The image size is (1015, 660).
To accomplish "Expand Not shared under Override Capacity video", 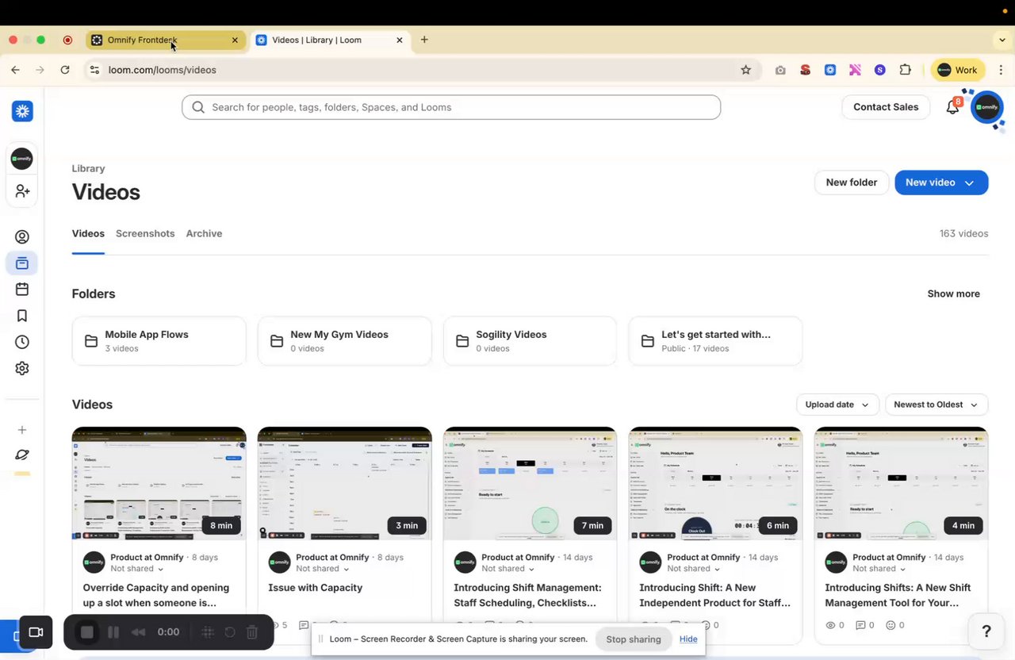I will 137,569.
